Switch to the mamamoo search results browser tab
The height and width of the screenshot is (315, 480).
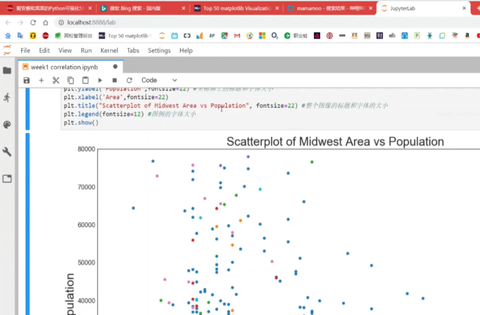[329, 8]
